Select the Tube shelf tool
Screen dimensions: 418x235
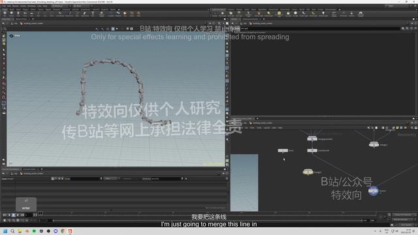pyautogui.click(x=18, y=14)
